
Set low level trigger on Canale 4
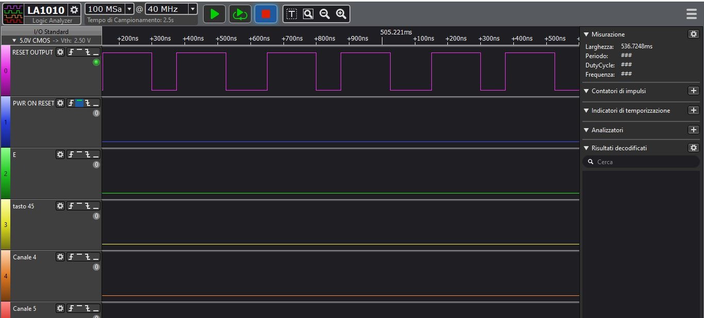[96, 257]
